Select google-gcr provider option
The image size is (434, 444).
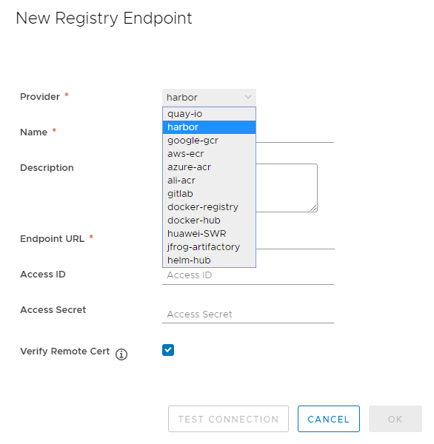pyautogui.click(x=209, y=141)
